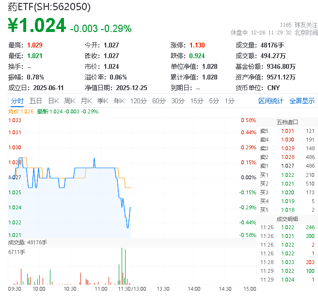Switch to the 30分 interval chart
318x298 pixels.
tap(178, 101)
